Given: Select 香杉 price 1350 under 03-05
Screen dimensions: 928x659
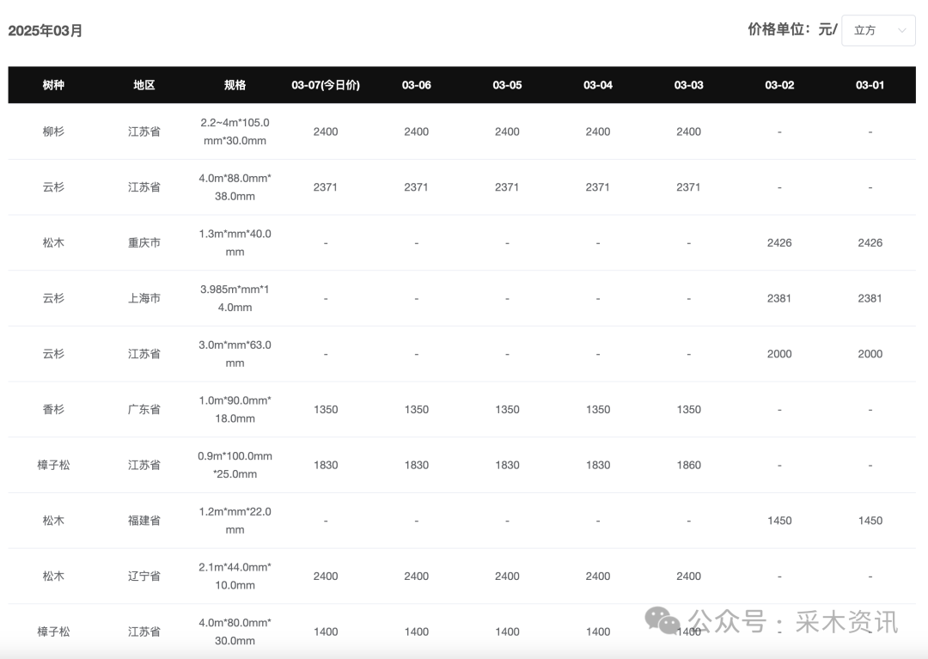Looking at the screenshot, I should (x=507, y=409).
